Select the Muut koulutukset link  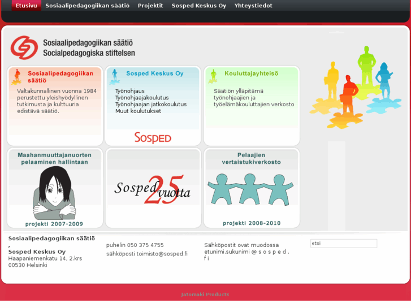[138, 111]
